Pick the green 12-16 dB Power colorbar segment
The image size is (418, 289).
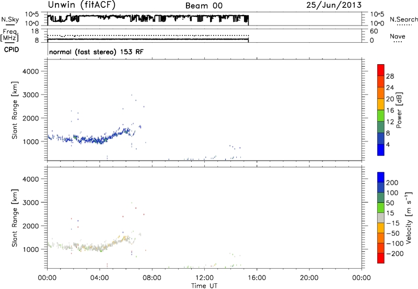click(381, 115)
